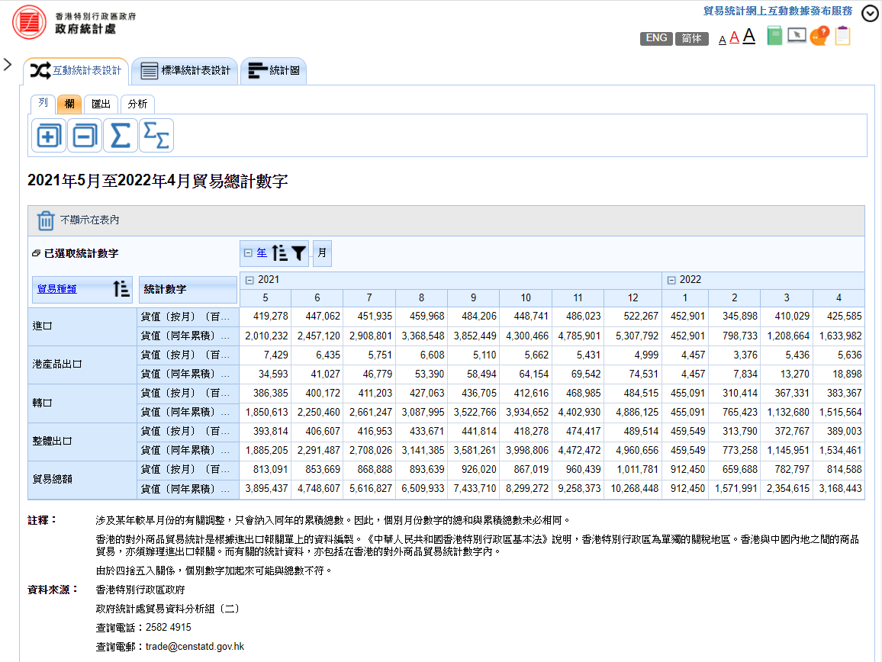Screen dimensions: 882x662
Task: Open the orange help chat icon
Action: coord(819,36)
